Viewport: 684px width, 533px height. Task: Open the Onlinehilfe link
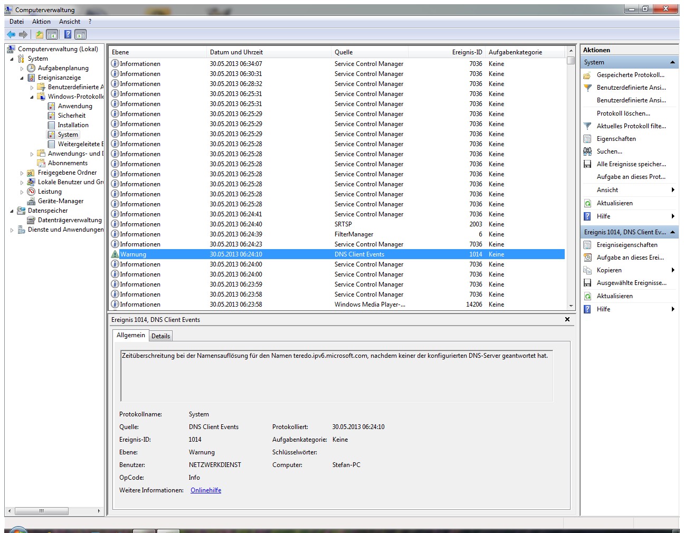(206, 490)
